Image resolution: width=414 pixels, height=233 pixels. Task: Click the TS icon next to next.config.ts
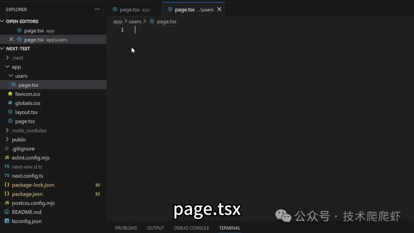point(7,176)
